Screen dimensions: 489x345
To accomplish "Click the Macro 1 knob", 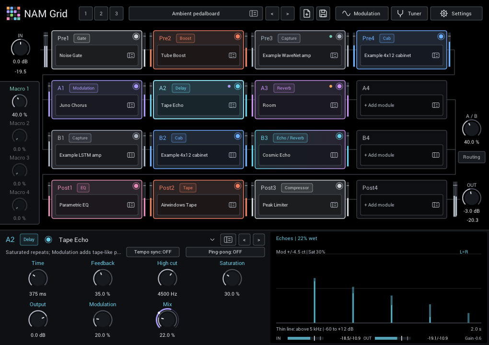I will click(19, 102).
